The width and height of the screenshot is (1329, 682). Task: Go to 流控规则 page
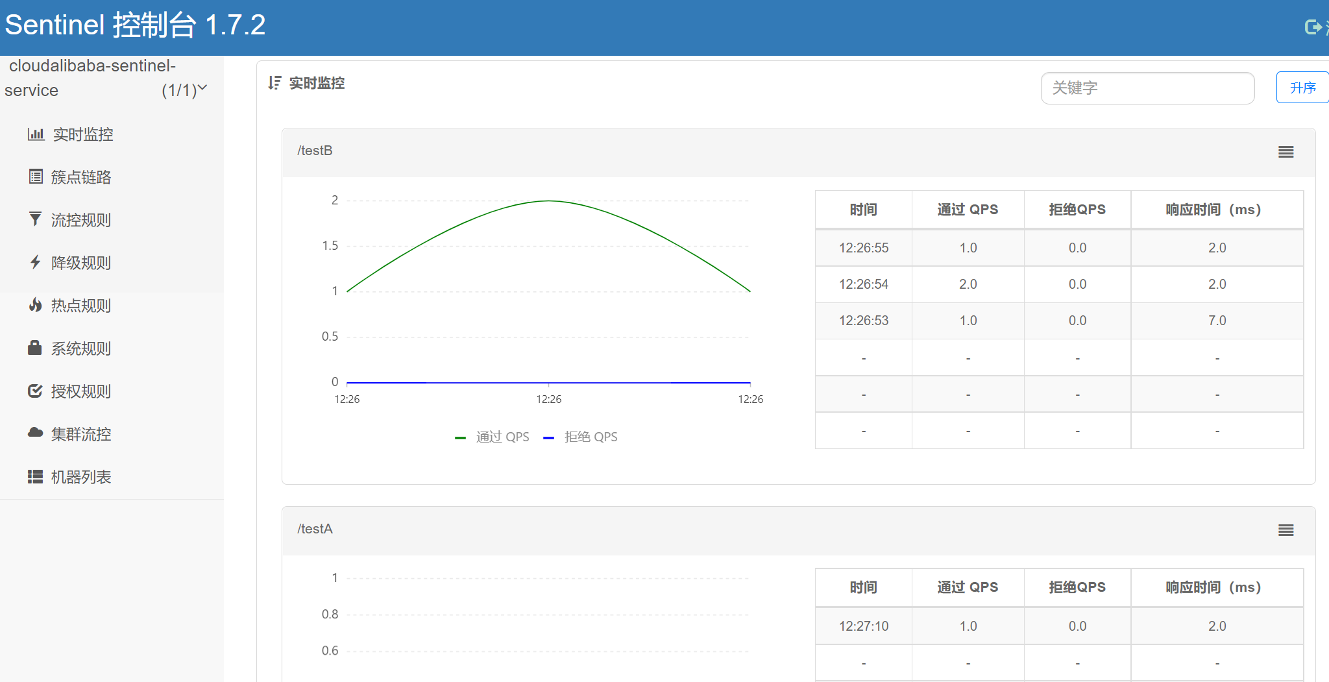(x=81, y=220)
